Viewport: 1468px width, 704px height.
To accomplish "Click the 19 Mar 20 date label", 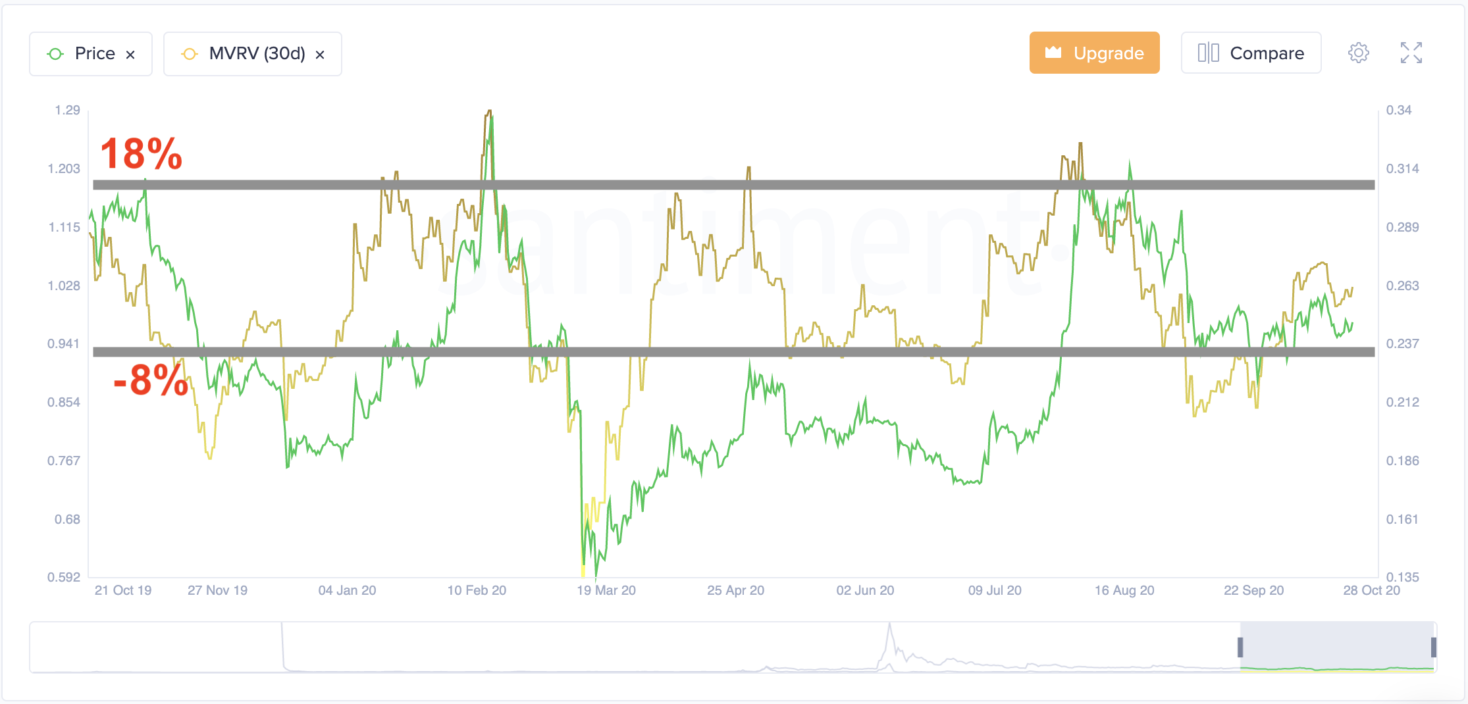I will (x=606, y=590).
